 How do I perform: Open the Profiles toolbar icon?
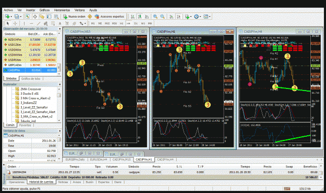coord(16,17)
